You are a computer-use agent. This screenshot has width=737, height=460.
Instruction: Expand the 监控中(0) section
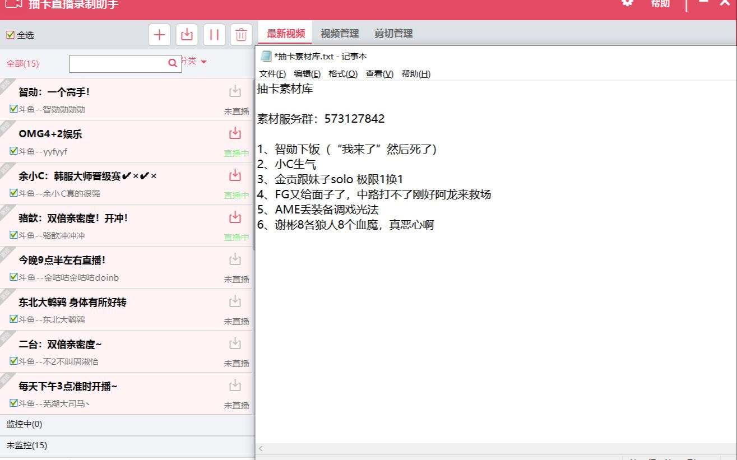coord(127,425)
